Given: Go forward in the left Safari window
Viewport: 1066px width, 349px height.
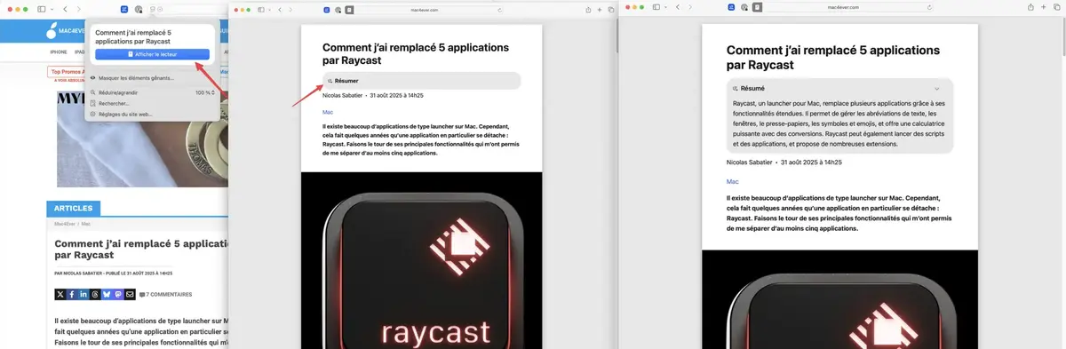Looking at the screenshot, I should 78,9.
